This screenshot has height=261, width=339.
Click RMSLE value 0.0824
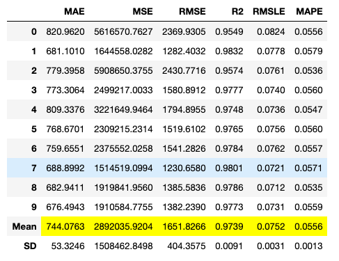coord(271,31)
